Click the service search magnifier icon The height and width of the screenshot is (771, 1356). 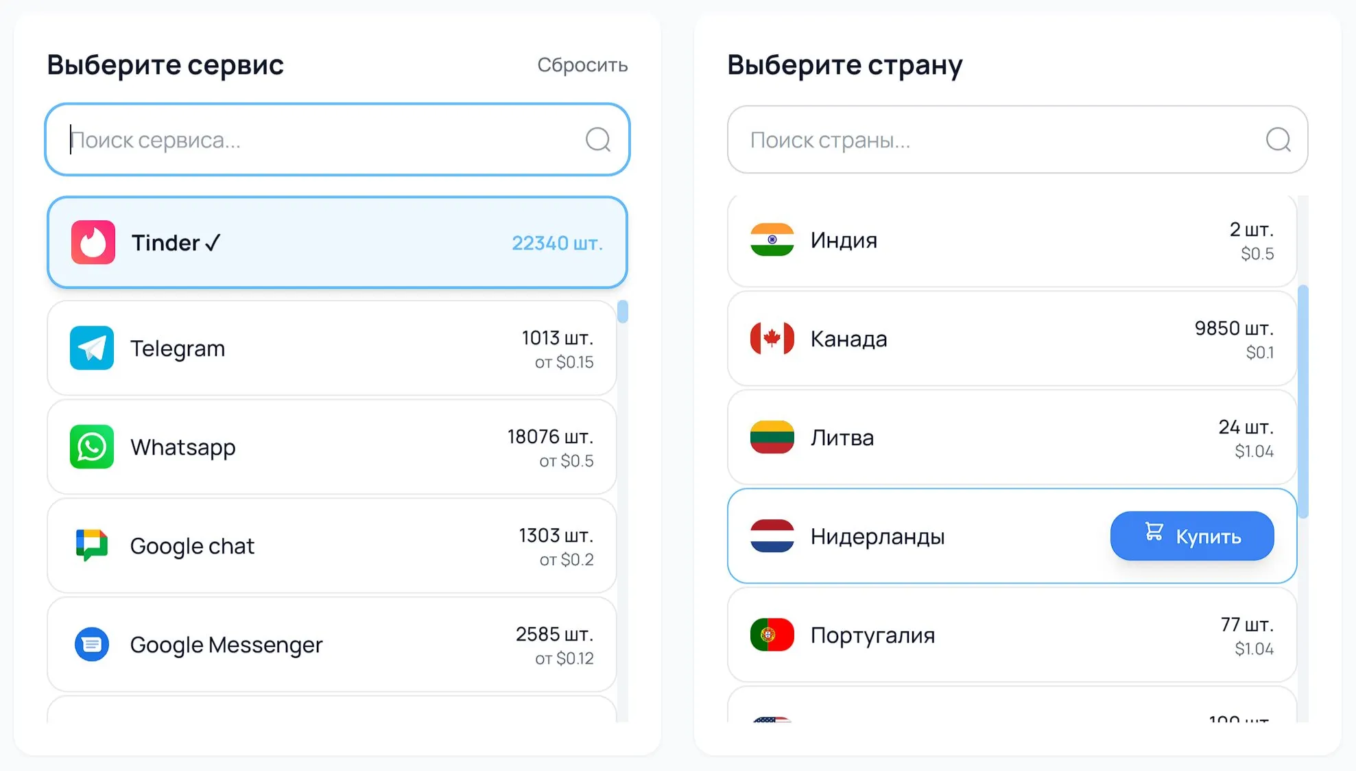[597, 140]
